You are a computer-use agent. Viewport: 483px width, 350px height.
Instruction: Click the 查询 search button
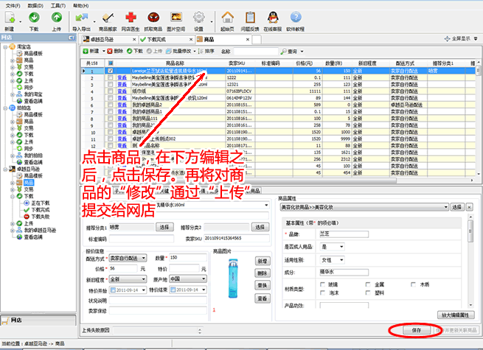[289, 52]
